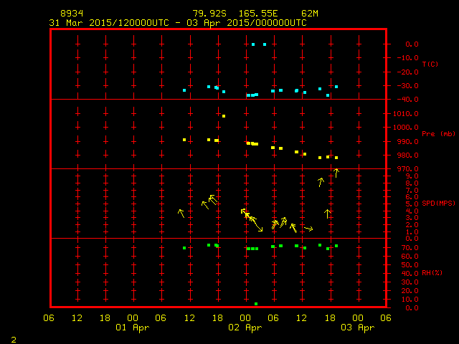This screenshot has height=344, width=459.
Task: Click the date range title line
Action: (x=177, y=22)
